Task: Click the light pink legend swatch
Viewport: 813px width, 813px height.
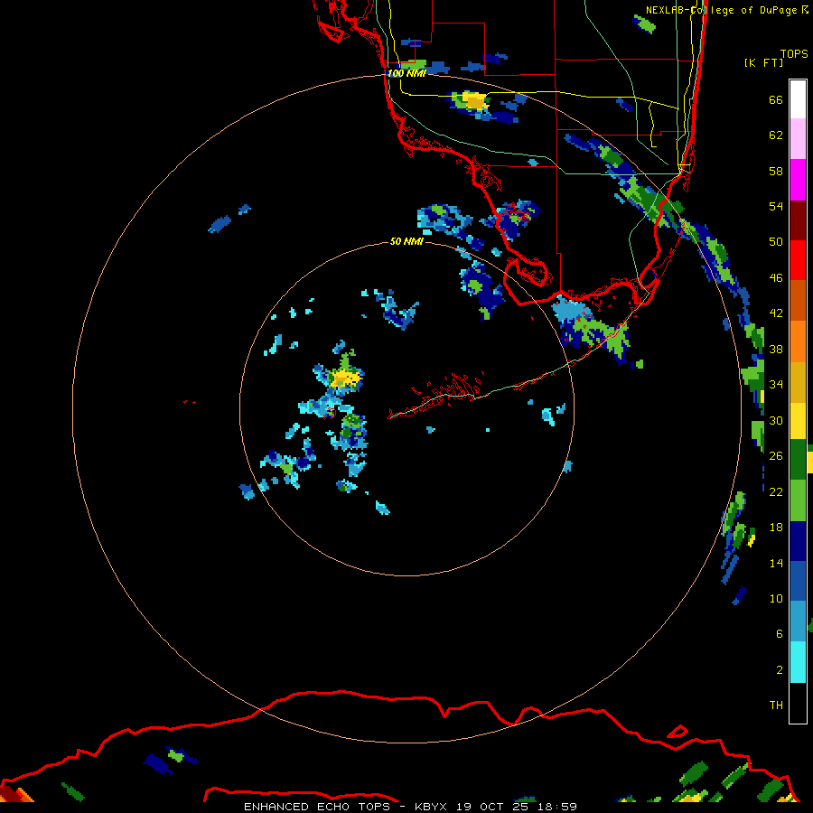Action: coord(798,139)
